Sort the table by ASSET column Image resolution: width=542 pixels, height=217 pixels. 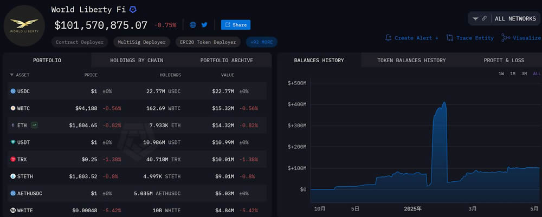click(20, 75)
